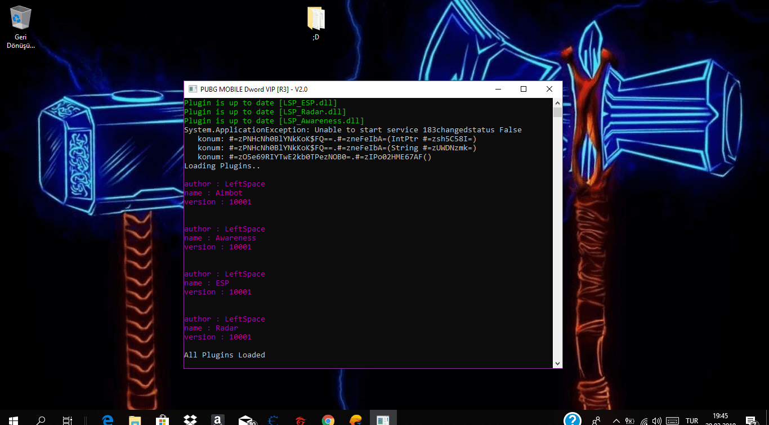Open Wi-Fi network tray icon

click(644, 421)
